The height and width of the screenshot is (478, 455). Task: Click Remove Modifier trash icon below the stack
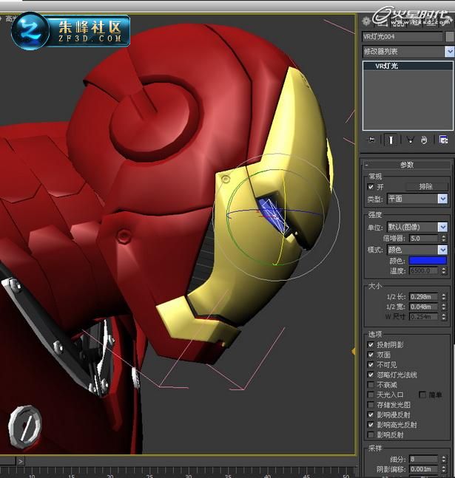424,140
